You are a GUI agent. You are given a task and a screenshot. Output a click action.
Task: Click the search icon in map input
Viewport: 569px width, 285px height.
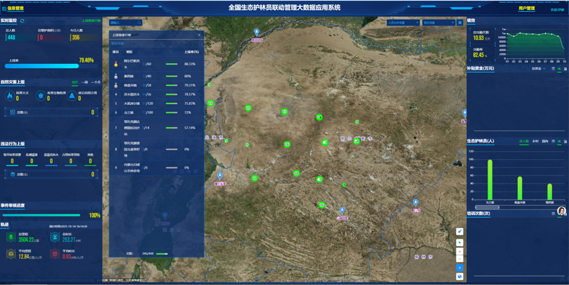[x=138, y=22]
